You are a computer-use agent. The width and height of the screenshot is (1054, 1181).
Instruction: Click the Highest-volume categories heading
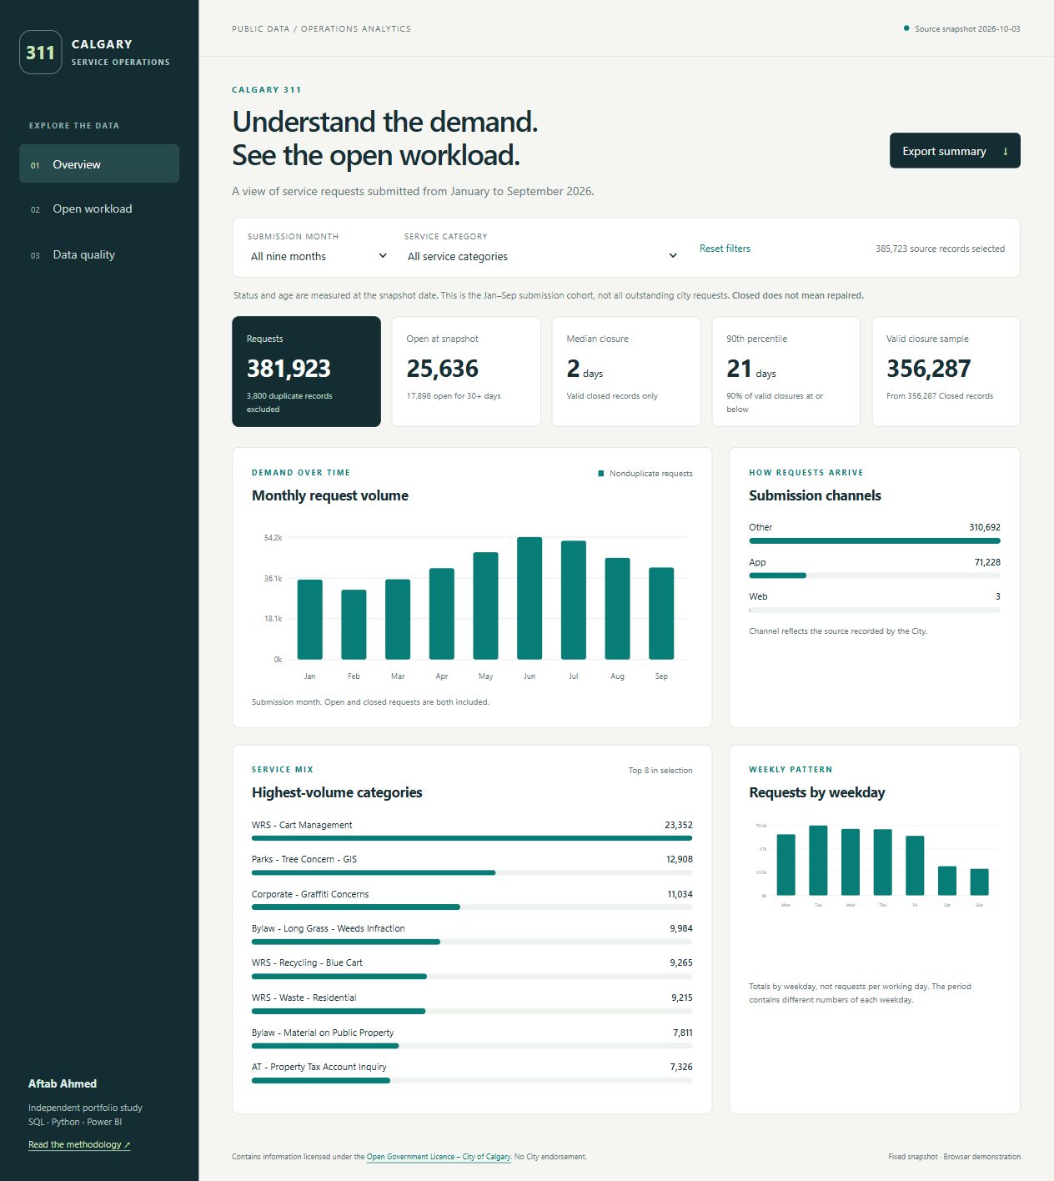(x=337, y=792)
